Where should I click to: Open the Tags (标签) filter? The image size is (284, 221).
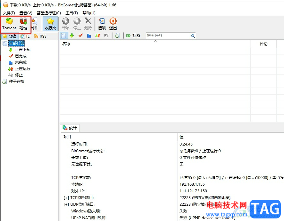pos(133,36)
